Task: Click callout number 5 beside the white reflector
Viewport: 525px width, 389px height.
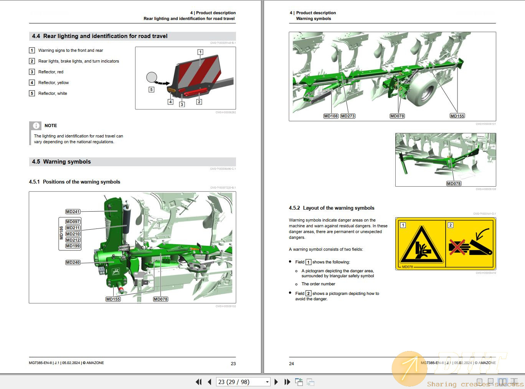Action: [x=151, y=89]
